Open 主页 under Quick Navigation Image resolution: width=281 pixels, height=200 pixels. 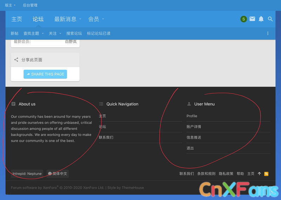click(x=103, y=116)
